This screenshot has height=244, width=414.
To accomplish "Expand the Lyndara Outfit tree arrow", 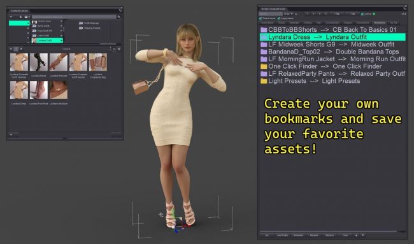I will (x=61, y=40).
